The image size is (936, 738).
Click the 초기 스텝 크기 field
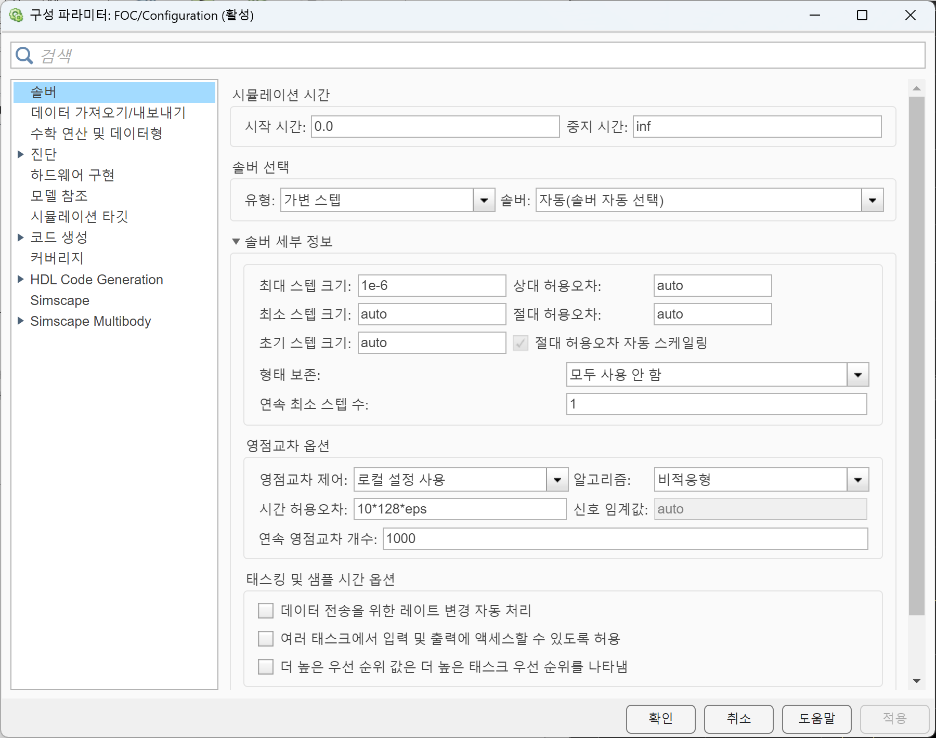pyautogui.click(x=432, y=343)
